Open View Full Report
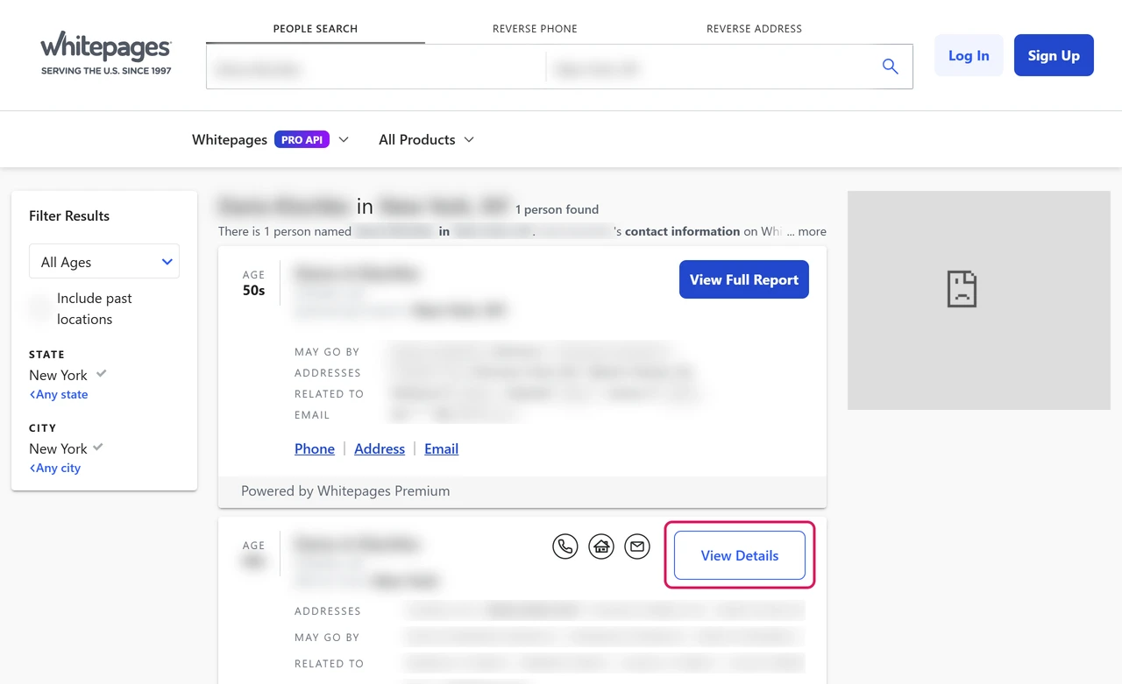 744,279
